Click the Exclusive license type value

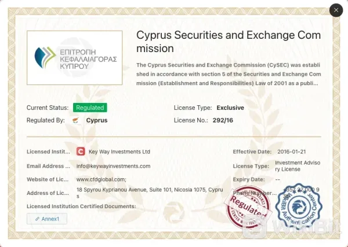(x=230, y=108)
